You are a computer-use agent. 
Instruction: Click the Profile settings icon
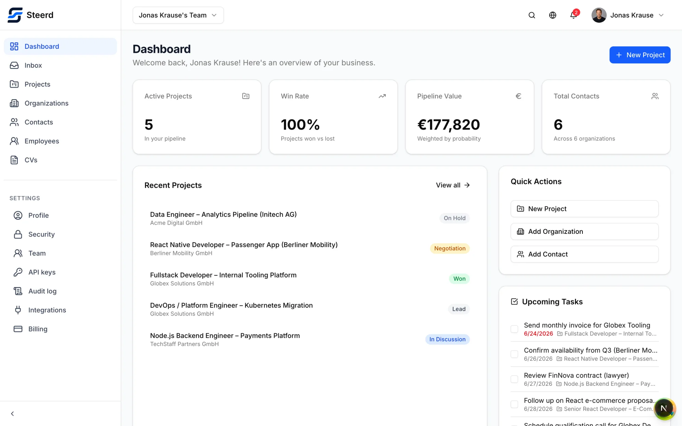[18, 215]
